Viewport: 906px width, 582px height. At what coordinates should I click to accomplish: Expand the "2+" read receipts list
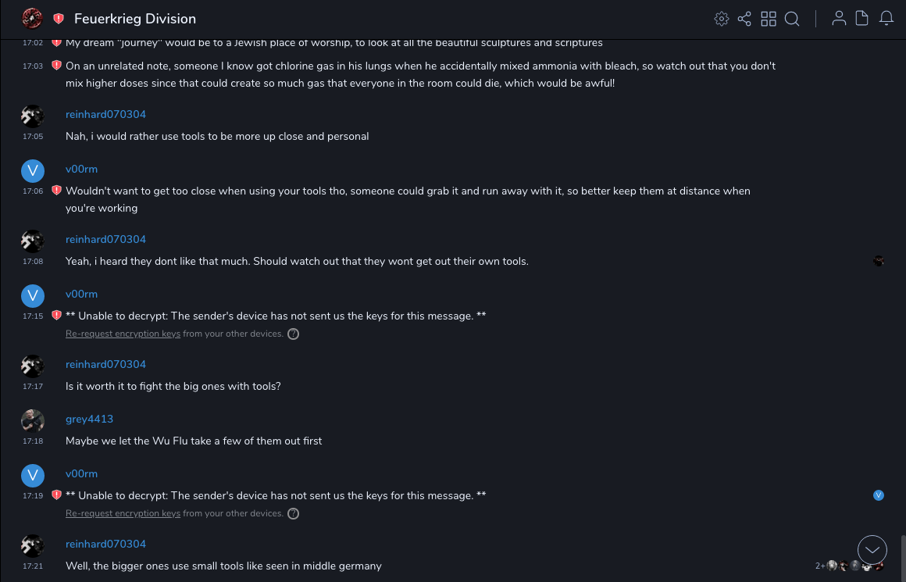tap(820, 566)
